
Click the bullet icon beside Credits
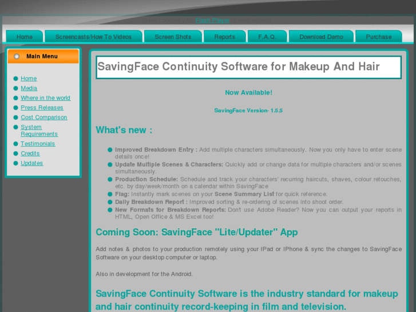pyautogui.click(x=15, y=153)
